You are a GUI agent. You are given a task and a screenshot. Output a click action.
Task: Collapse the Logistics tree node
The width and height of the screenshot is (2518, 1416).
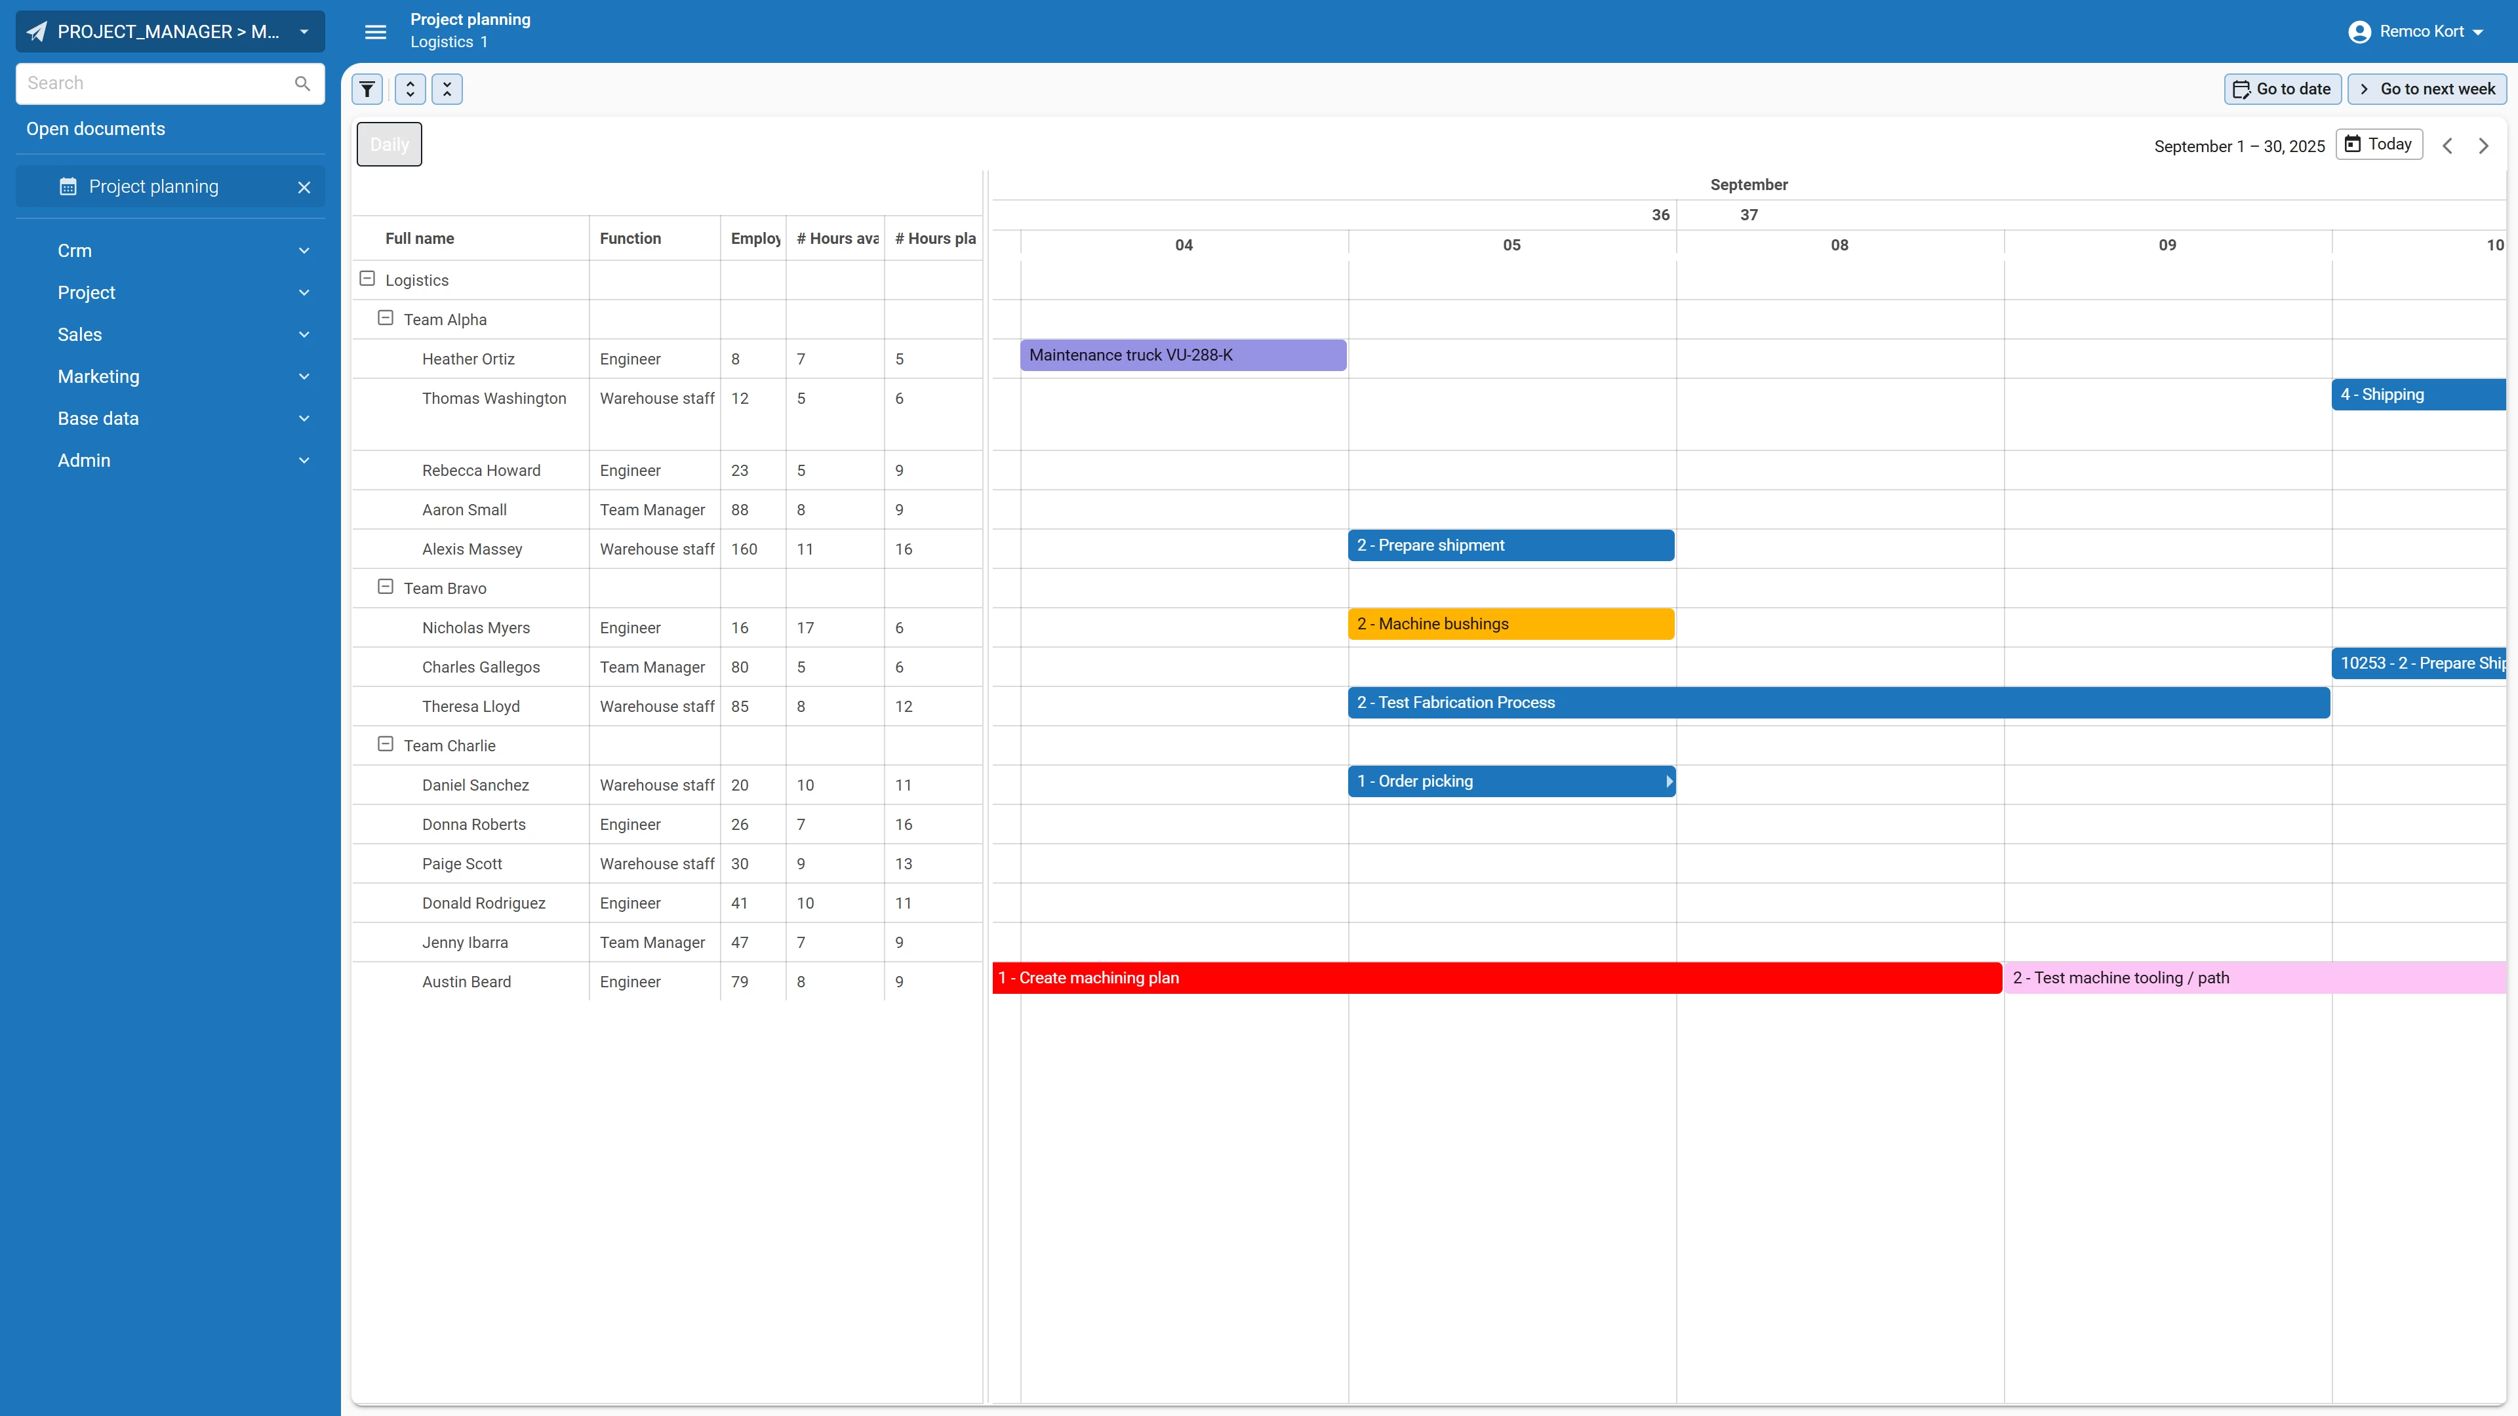[x=367, y=279]
